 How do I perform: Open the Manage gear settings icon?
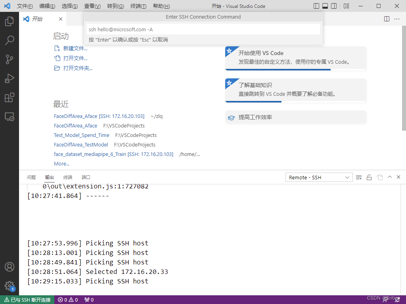coord(10,286)
